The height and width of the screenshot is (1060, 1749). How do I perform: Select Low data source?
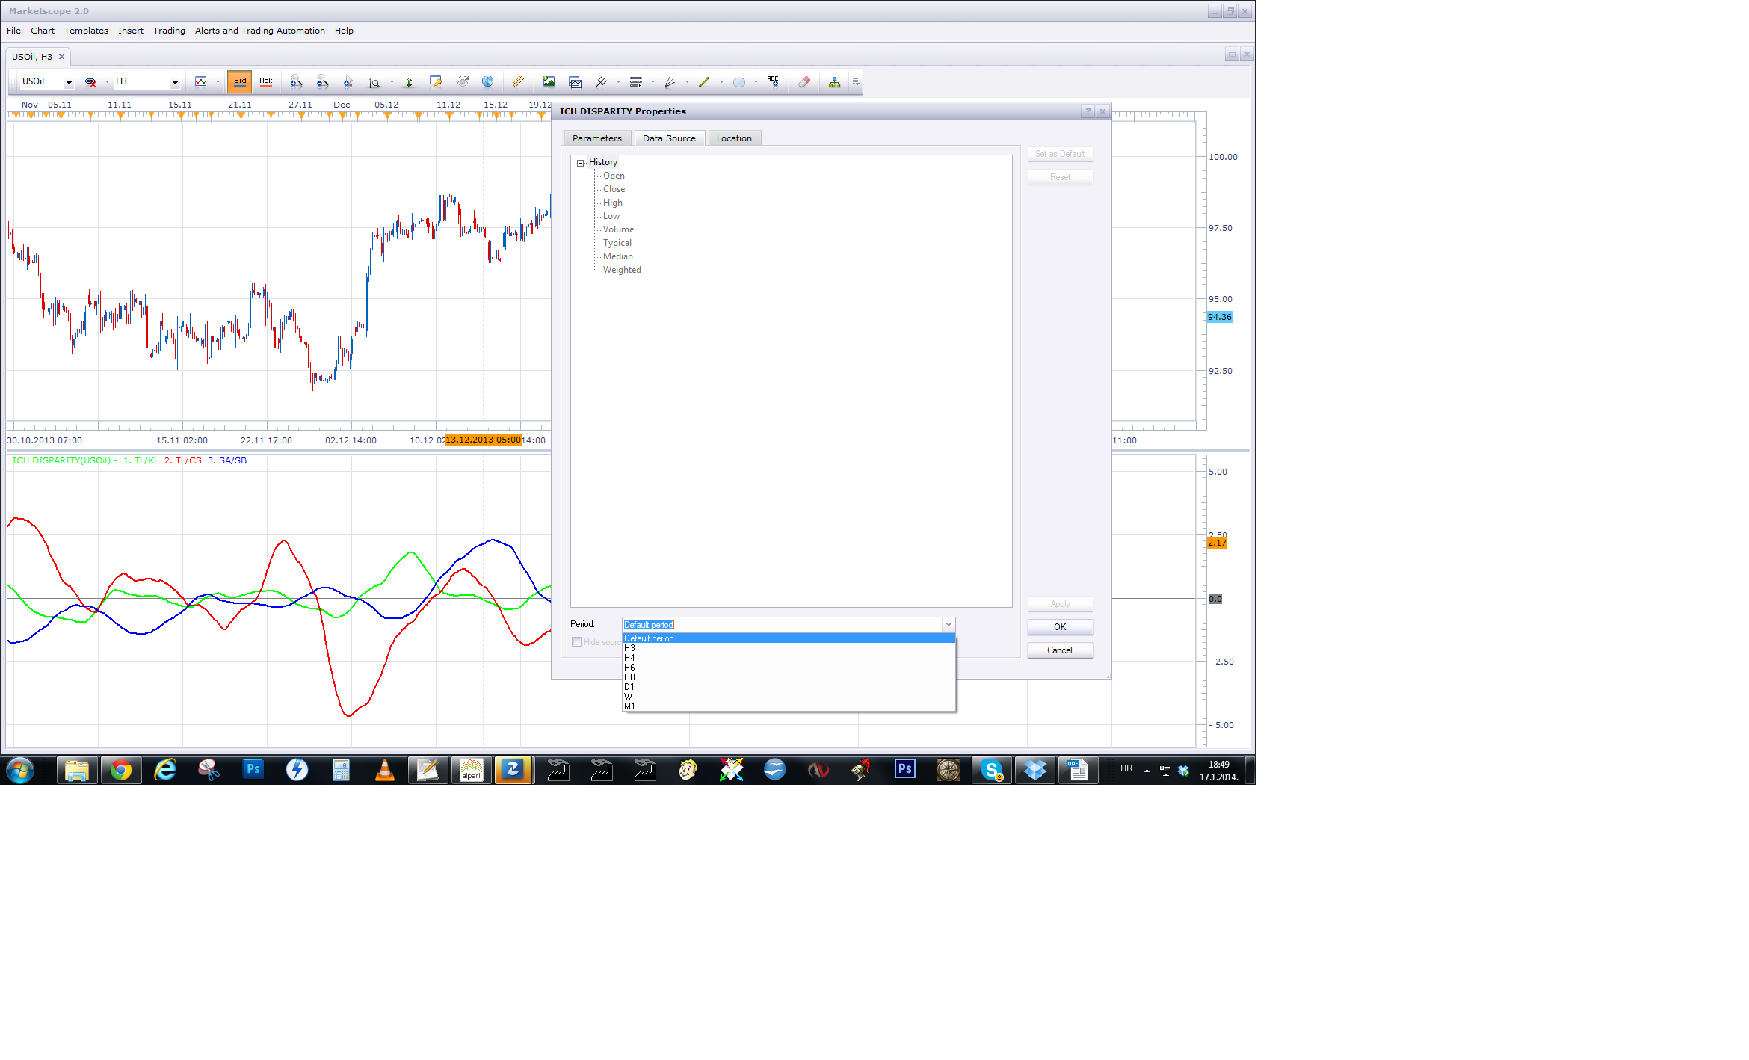pyautogui.click(x=611, y=216)
